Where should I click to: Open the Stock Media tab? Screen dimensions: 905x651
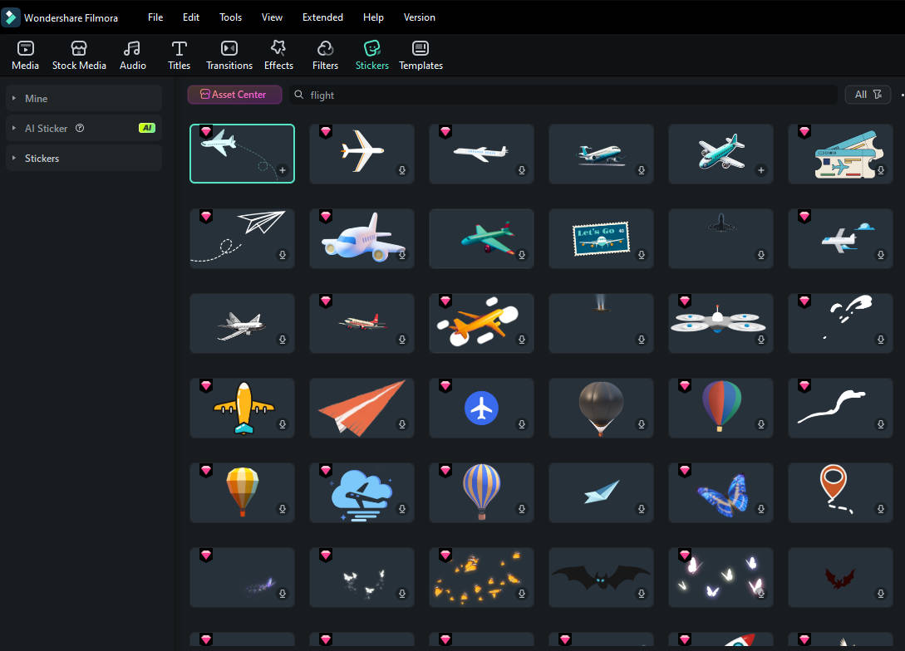[x=79, y=56]
